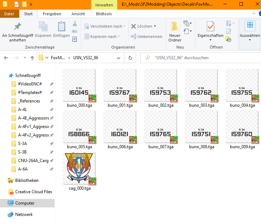261x223 pixels.
Task: Select the buno_002.tga file
Action: coord(161,89)
